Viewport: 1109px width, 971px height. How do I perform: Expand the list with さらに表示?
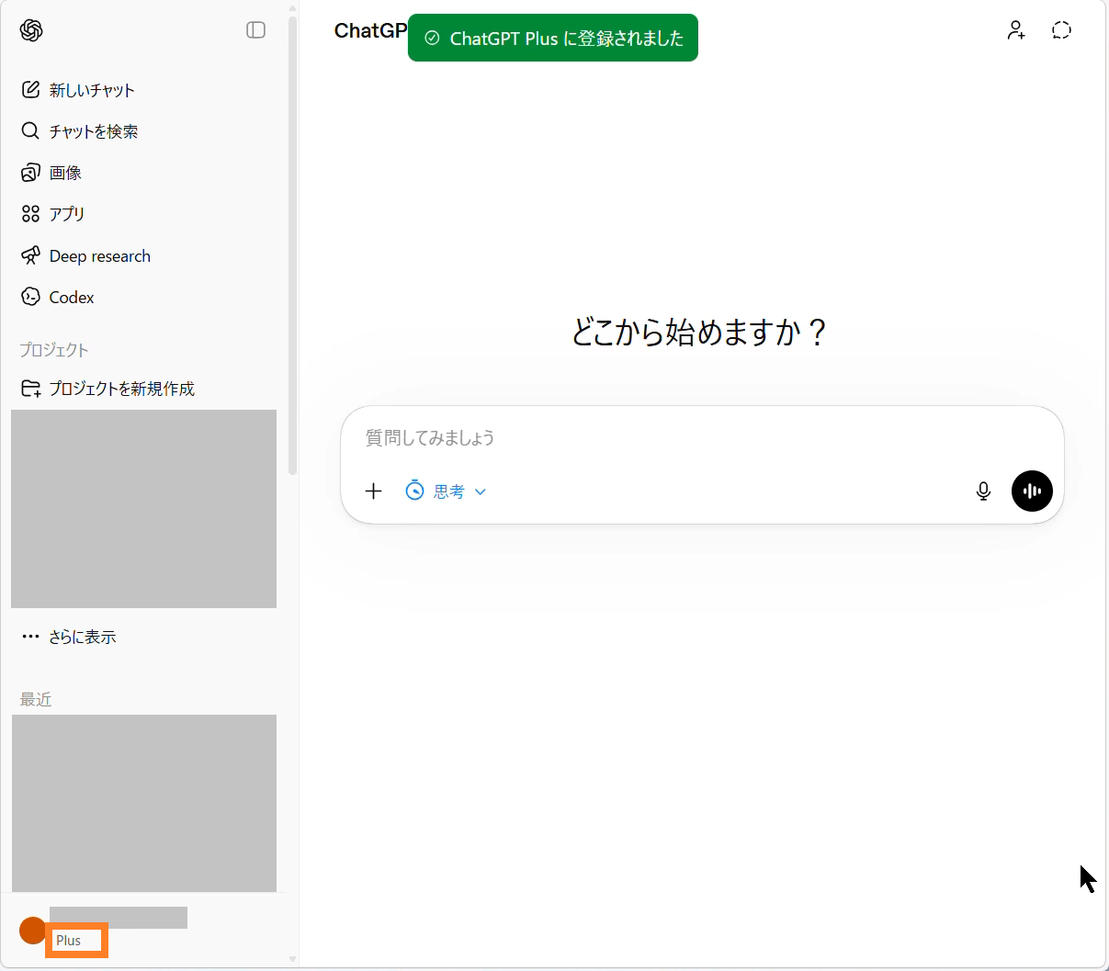coord(82,637)
